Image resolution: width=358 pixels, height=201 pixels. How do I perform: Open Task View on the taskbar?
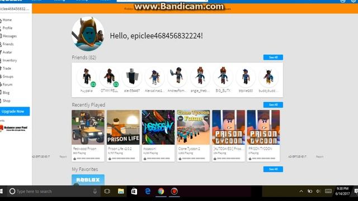107,192
